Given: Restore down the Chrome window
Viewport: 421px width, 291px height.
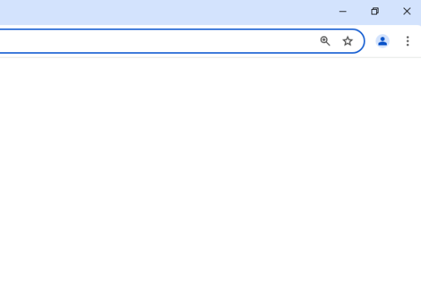Looking at the screenshot, I should (375, 11).
